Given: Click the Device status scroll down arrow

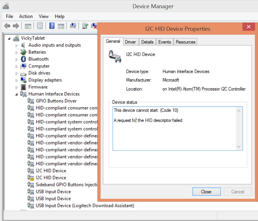Looking at the screenshot, I should (x=239, y=147).
